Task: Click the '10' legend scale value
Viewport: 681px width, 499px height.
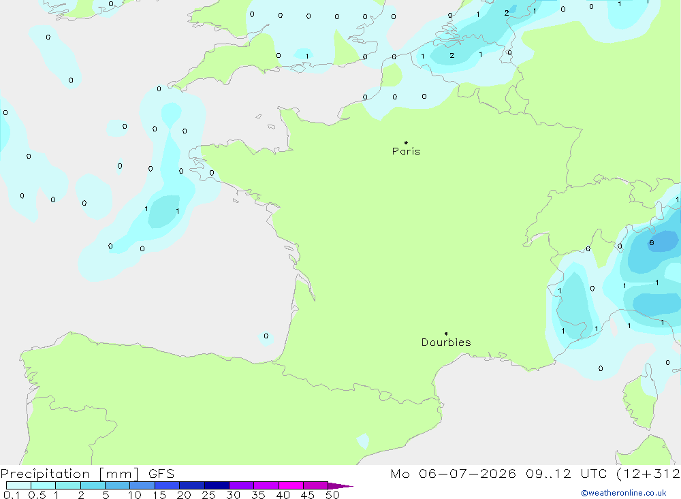Action: click(135, 495)
